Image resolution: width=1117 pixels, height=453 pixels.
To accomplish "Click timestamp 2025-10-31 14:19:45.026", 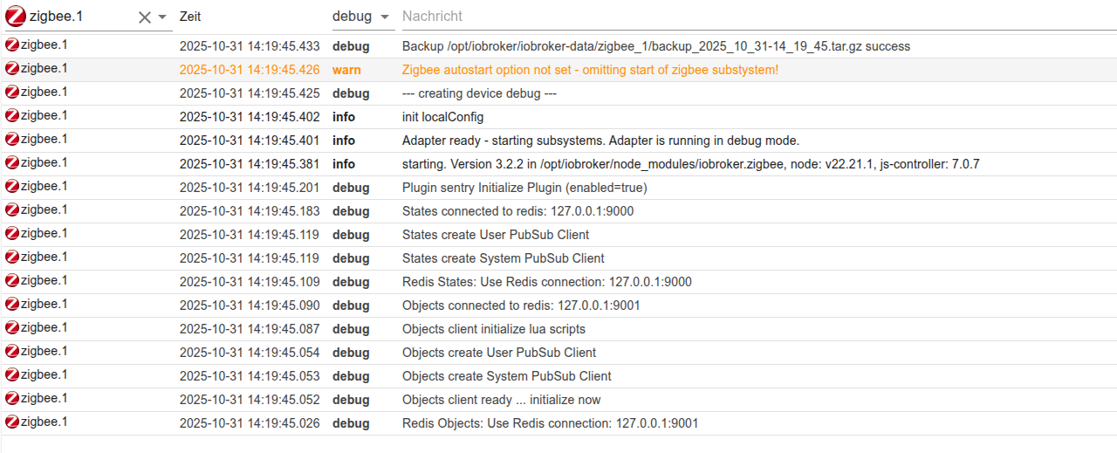I will pyautogui.click(x=250, y=423).
